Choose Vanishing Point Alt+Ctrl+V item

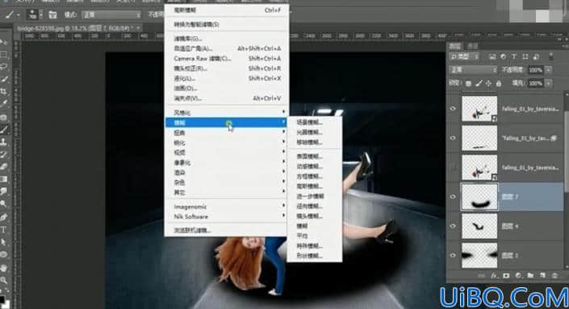tap(227, 98)
